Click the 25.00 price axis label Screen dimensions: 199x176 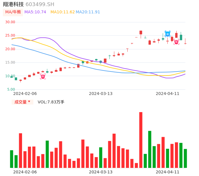[x=10, y=35]
